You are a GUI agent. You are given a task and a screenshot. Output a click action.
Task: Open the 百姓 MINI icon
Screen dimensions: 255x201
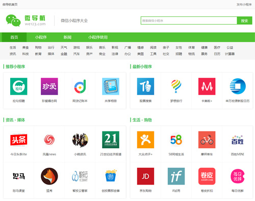point(238,140)
